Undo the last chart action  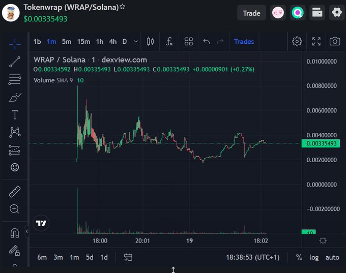click(x=207, y=42)
